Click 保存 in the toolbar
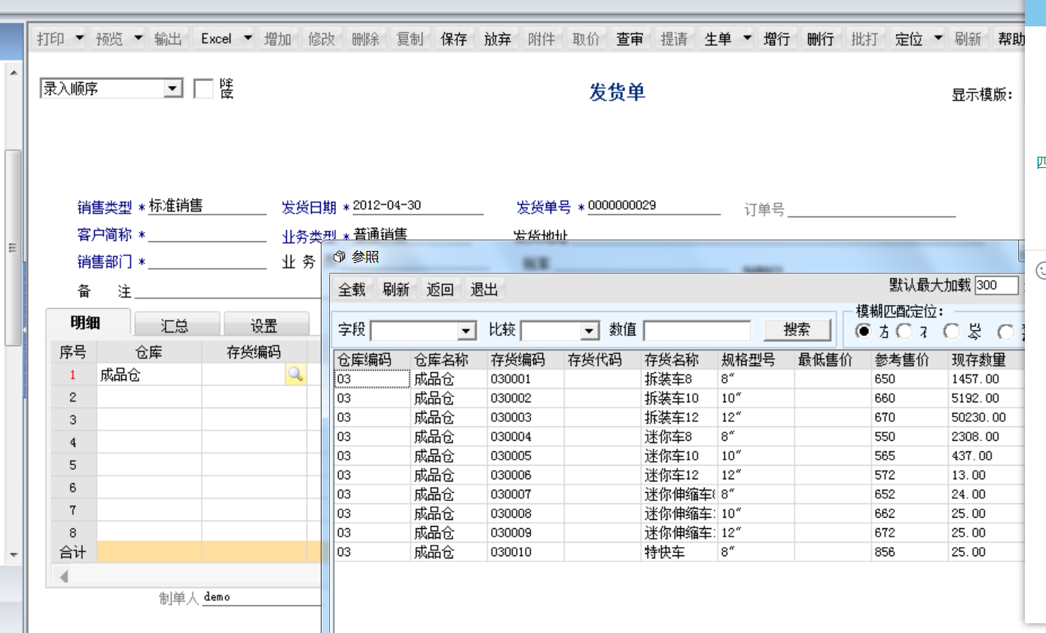Screen dimensions: 1046x633 [x=454, y=38]
